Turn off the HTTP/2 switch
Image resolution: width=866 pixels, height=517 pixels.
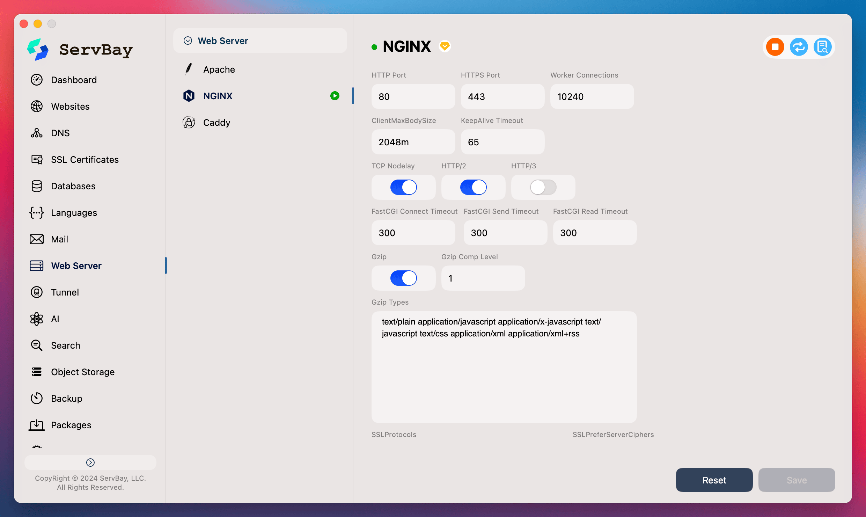(x=474, y=187)
